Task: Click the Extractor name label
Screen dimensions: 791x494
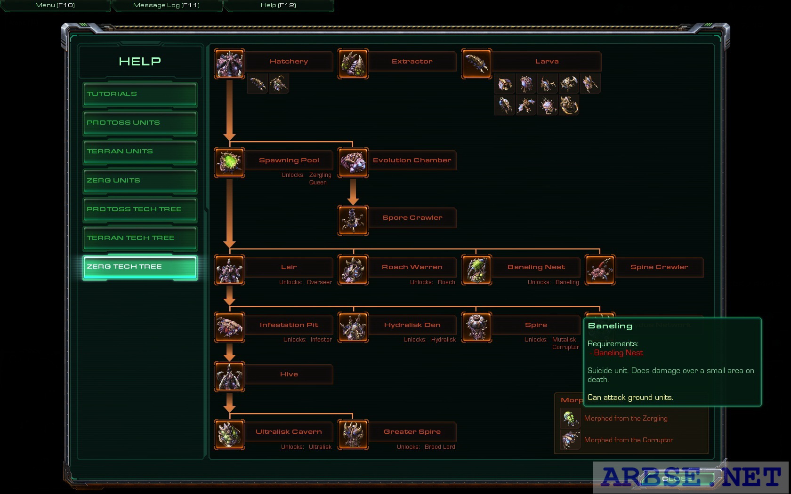Action: [x=412, y=61]
